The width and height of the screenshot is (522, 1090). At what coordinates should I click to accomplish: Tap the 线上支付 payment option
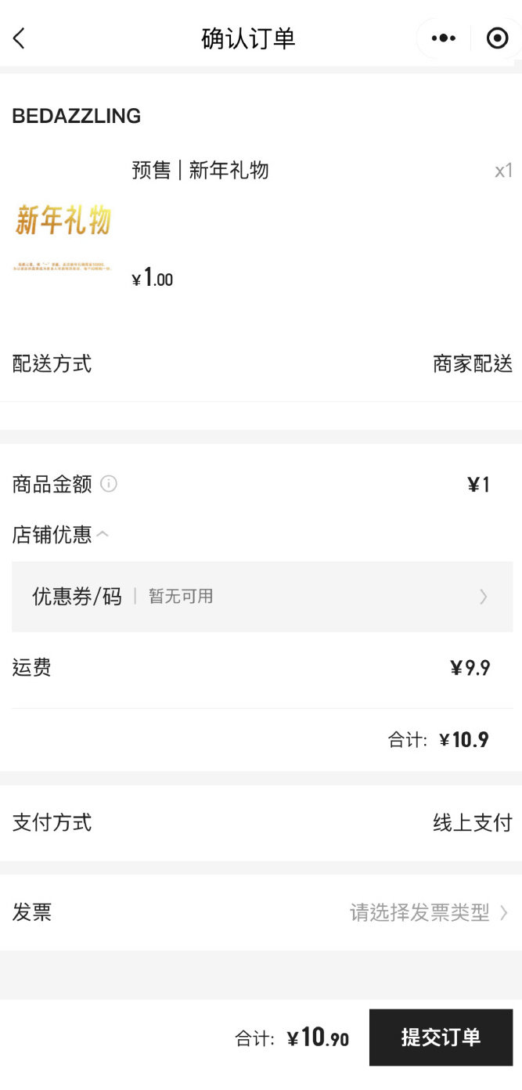tap(473, 822)
